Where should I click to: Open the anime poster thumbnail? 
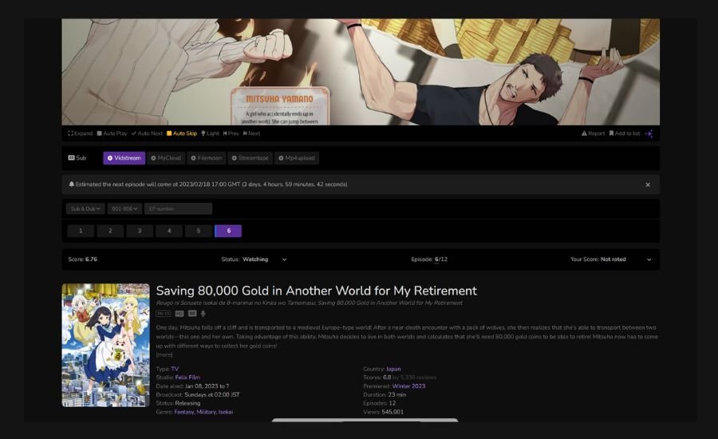click(x=106, y=345)
